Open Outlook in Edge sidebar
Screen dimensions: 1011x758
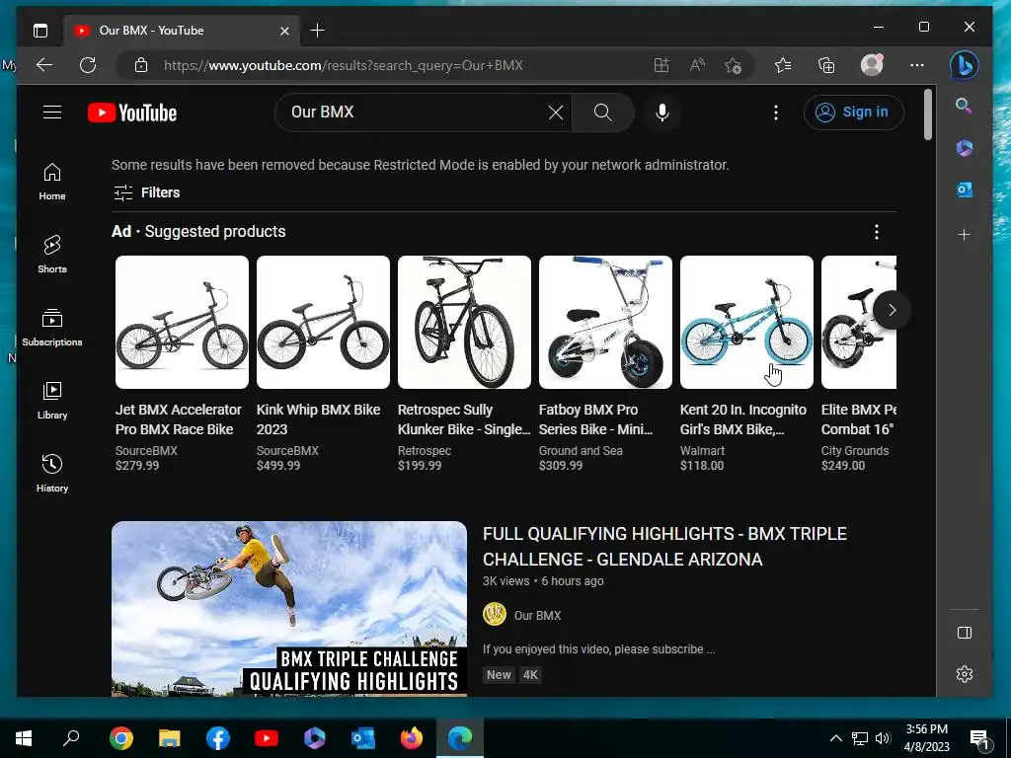click(x=964, y=189)
